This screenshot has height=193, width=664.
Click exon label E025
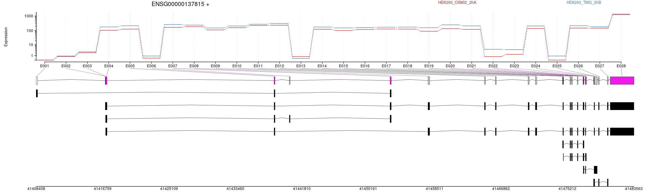[x=557, y=66]
